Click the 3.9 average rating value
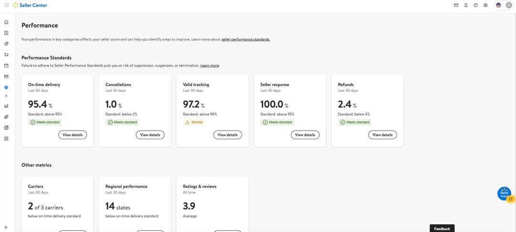 pyautogui.click(x=189, y=206)
